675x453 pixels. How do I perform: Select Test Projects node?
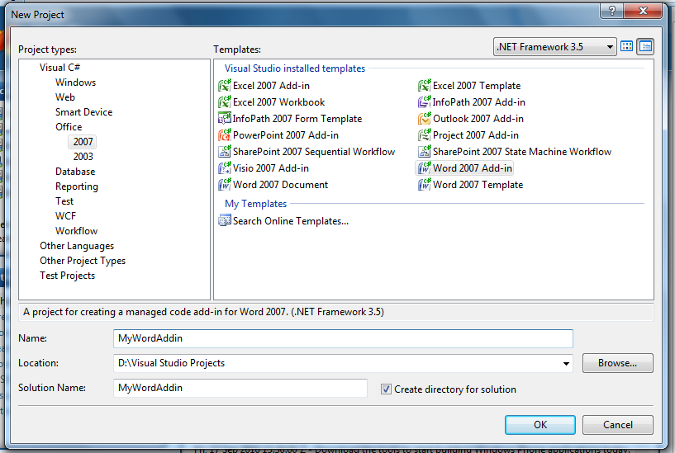coord(67,276)
